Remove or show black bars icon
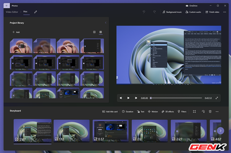 tap(194, 112)
